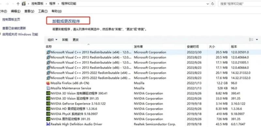Click the 程序和功能 search field
Viewport: 261px width, 127px height.
click(239, 4)
